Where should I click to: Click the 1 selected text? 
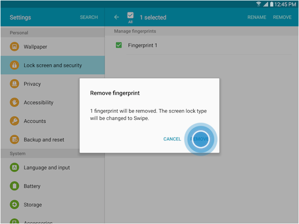coord(153,17)
